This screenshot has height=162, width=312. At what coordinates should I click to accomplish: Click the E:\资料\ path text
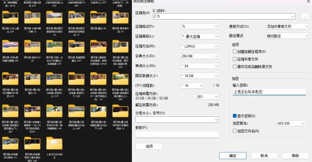(x=159, y=11)
